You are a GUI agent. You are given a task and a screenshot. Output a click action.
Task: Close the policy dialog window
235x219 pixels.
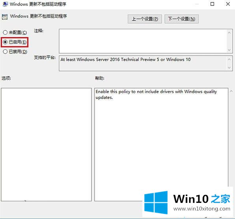(228, 4)
